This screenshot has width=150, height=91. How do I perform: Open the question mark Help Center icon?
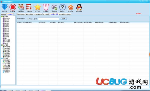(62, 7)
